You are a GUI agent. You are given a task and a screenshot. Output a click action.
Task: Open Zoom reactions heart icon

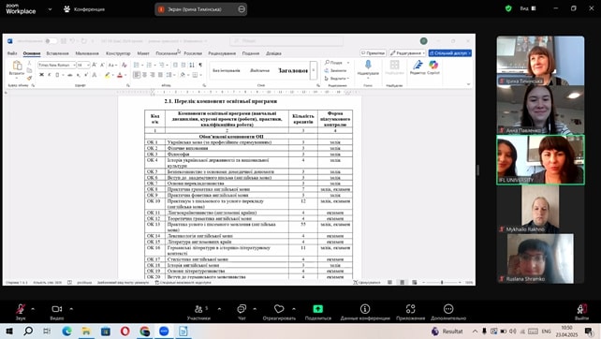click(279, 309)
